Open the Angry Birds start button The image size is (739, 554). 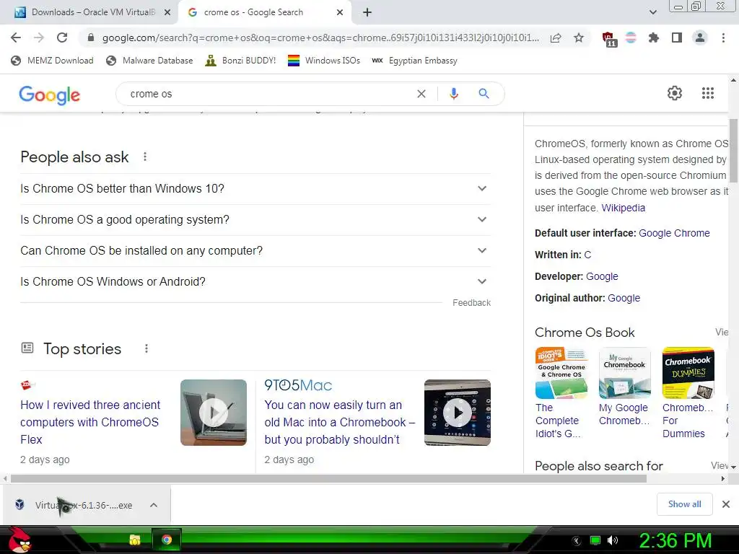[x=19, y=540]
